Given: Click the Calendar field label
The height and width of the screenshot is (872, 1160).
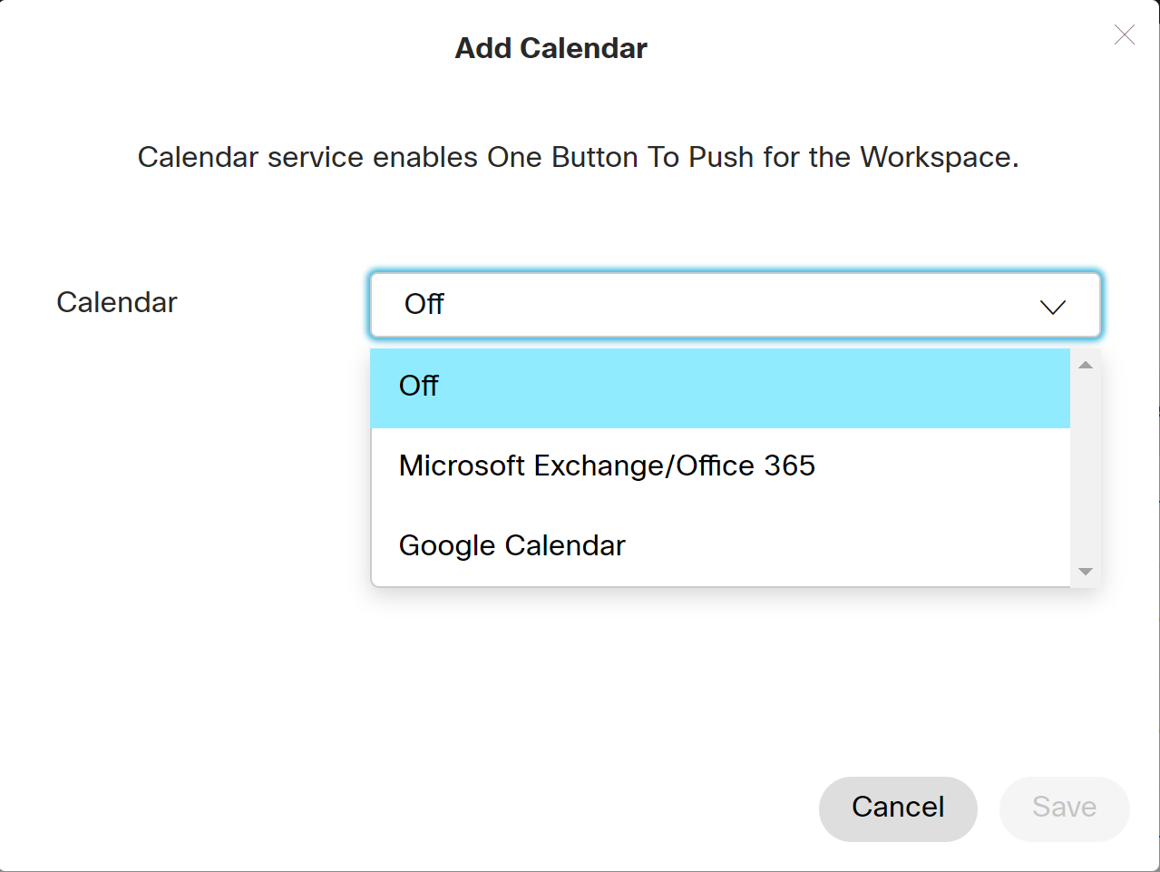Looking at the screenshot, I should click(x=117, y=302).
